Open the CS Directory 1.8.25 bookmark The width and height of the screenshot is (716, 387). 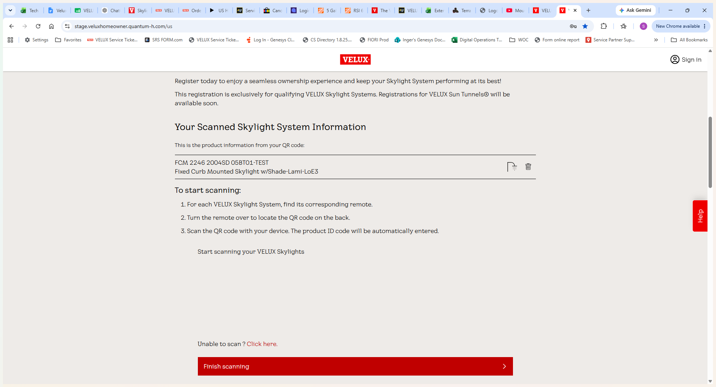point(328,40)
